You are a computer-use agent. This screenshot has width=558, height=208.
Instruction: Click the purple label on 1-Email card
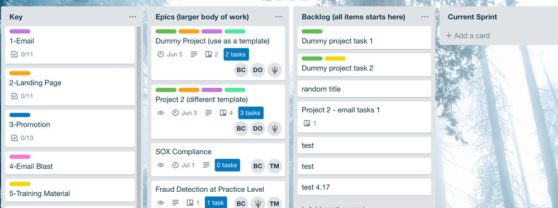pyautogui.click(x=20, y=31)
